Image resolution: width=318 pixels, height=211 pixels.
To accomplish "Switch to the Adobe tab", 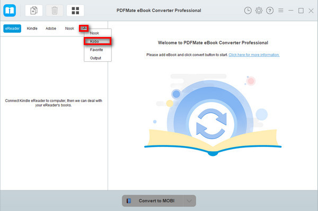I will (51, 29).
